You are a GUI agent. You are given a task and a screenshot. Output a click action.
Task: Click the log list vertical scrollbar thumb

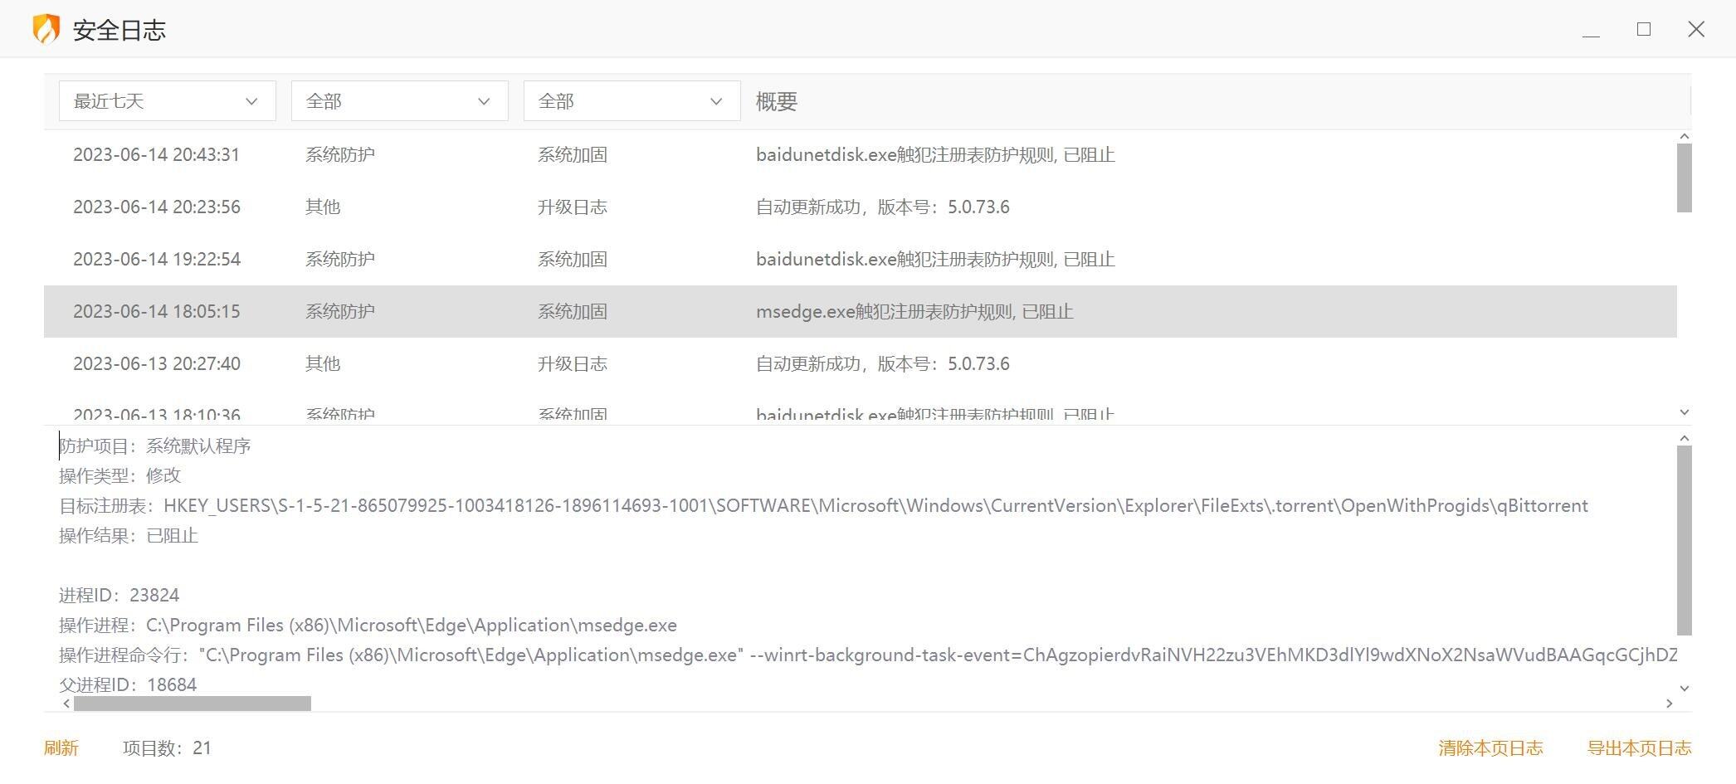pos(1685,178)
